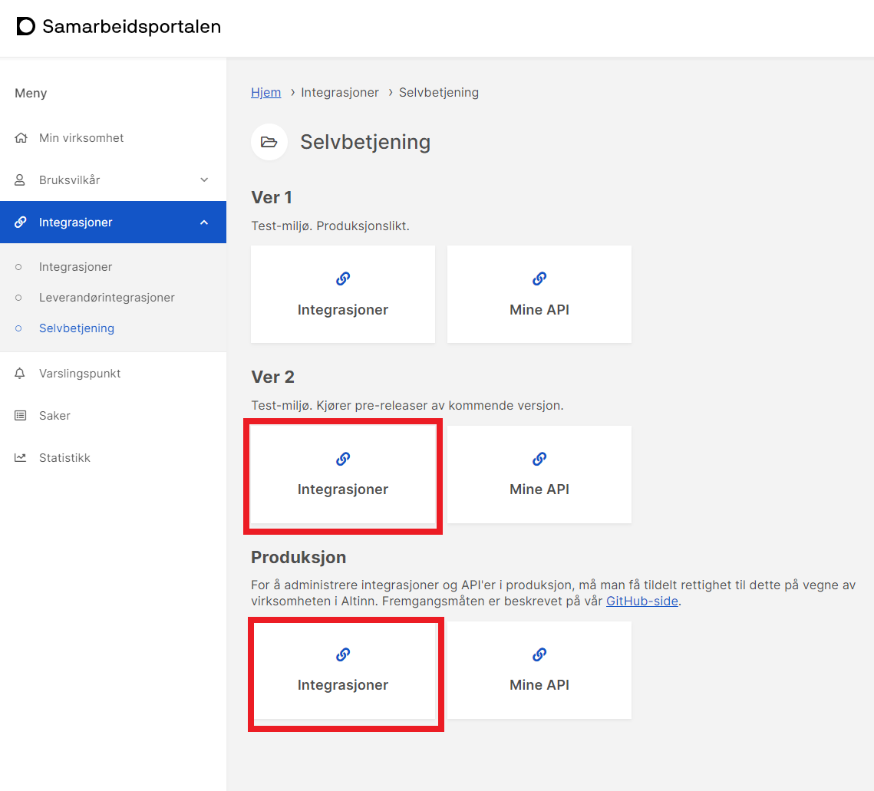Viewport: 874px width, 791px height.
Task: Click the list icon beside Saker
Action: click(x=21, y=416)
